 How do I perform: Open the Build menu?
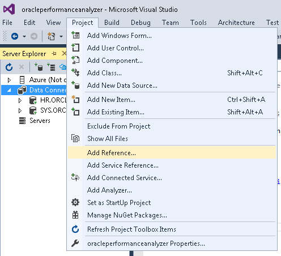[112, 23]
